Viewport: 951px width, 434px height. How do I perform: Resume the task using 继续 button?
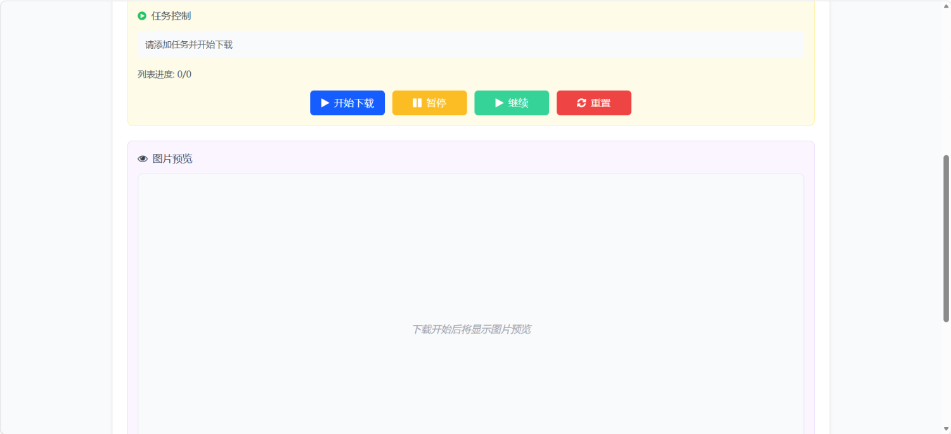(512, 103)
